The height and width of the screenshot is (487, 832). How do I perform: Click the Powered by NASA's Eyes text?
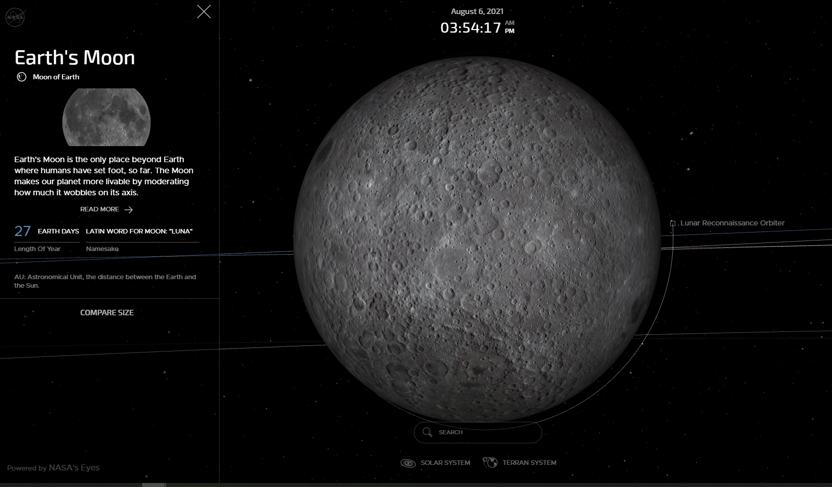pyautogui.click(x=53, y=468)
